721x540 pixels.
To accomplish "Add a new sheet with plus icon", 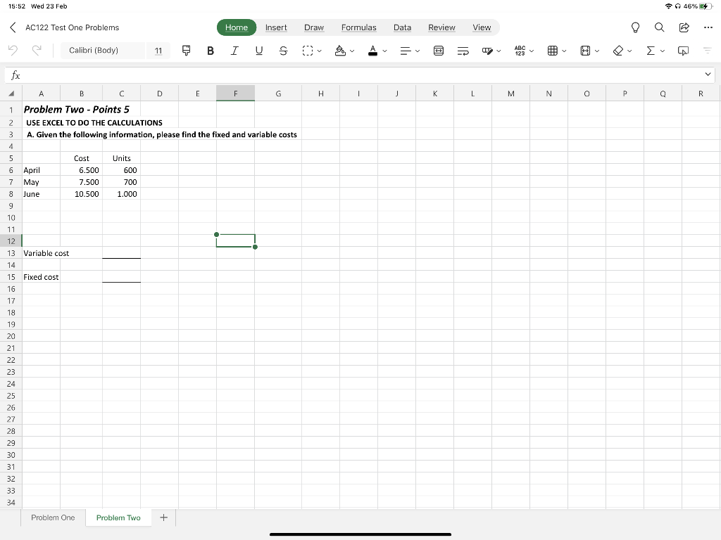I will (163, 517).
